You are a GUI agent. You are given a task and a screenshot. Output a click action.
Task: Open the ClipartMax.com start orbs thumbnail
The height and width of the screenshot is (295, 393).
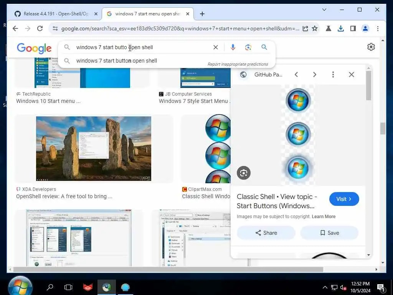(x=218, y=149)
